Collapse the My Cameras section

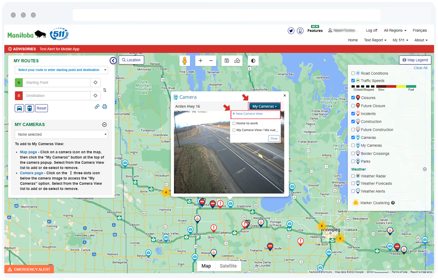tap(105, 125)
